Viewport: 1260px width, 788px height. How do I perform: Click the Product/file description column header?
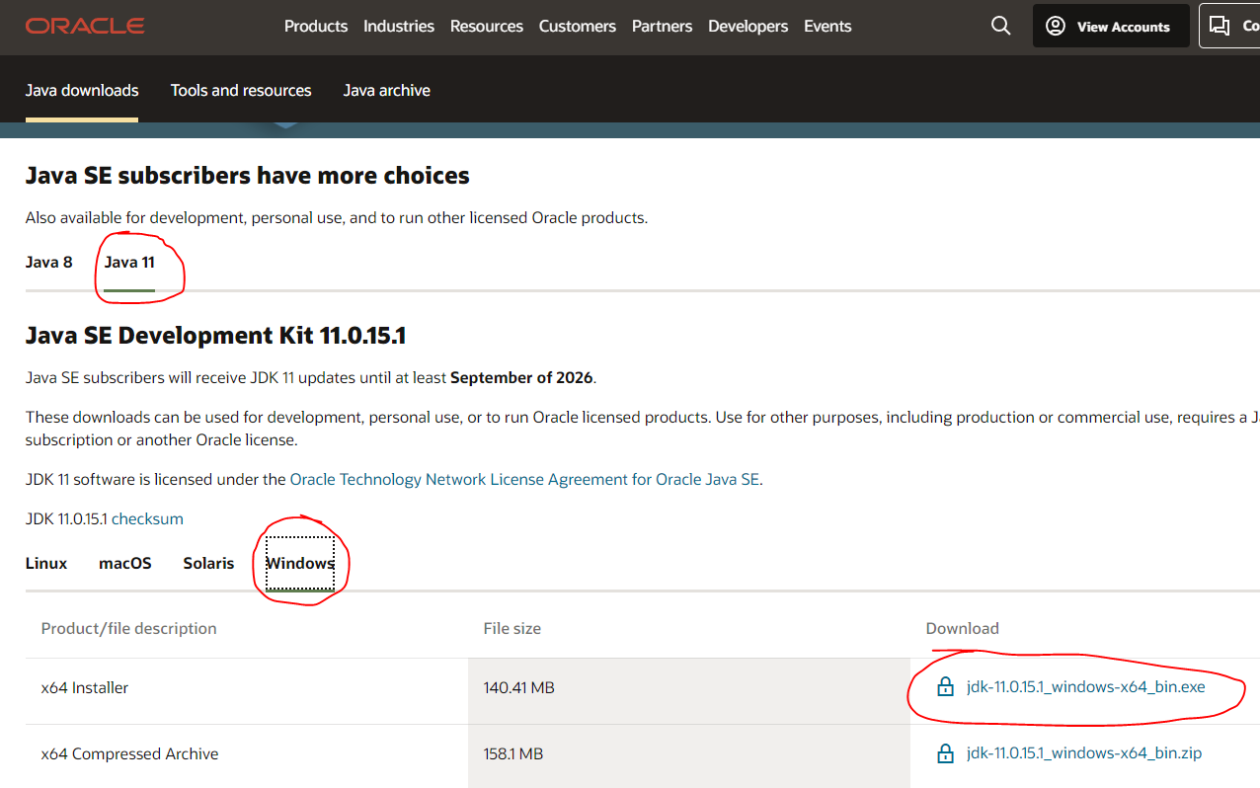(x=128, y=628)
